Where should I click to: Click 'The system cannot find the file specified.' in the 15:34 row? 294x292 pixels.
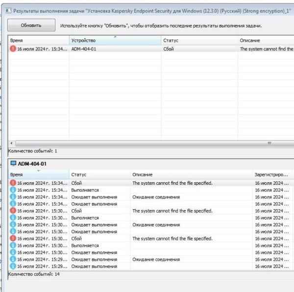[x=172, y=183]
